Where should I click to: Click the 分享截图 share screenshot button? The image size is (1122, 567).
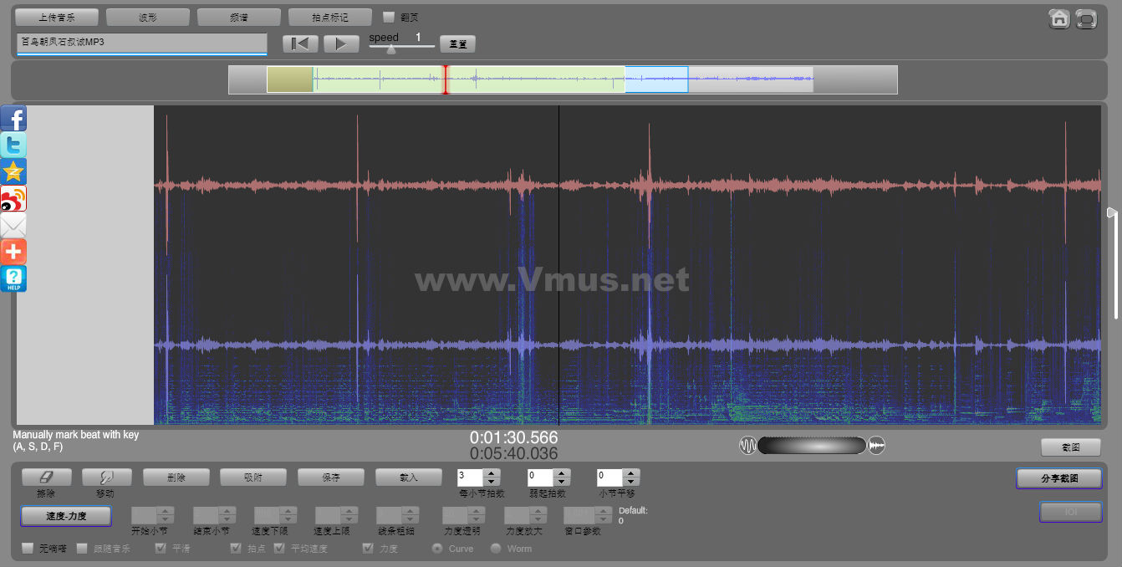click(1059, 478)
